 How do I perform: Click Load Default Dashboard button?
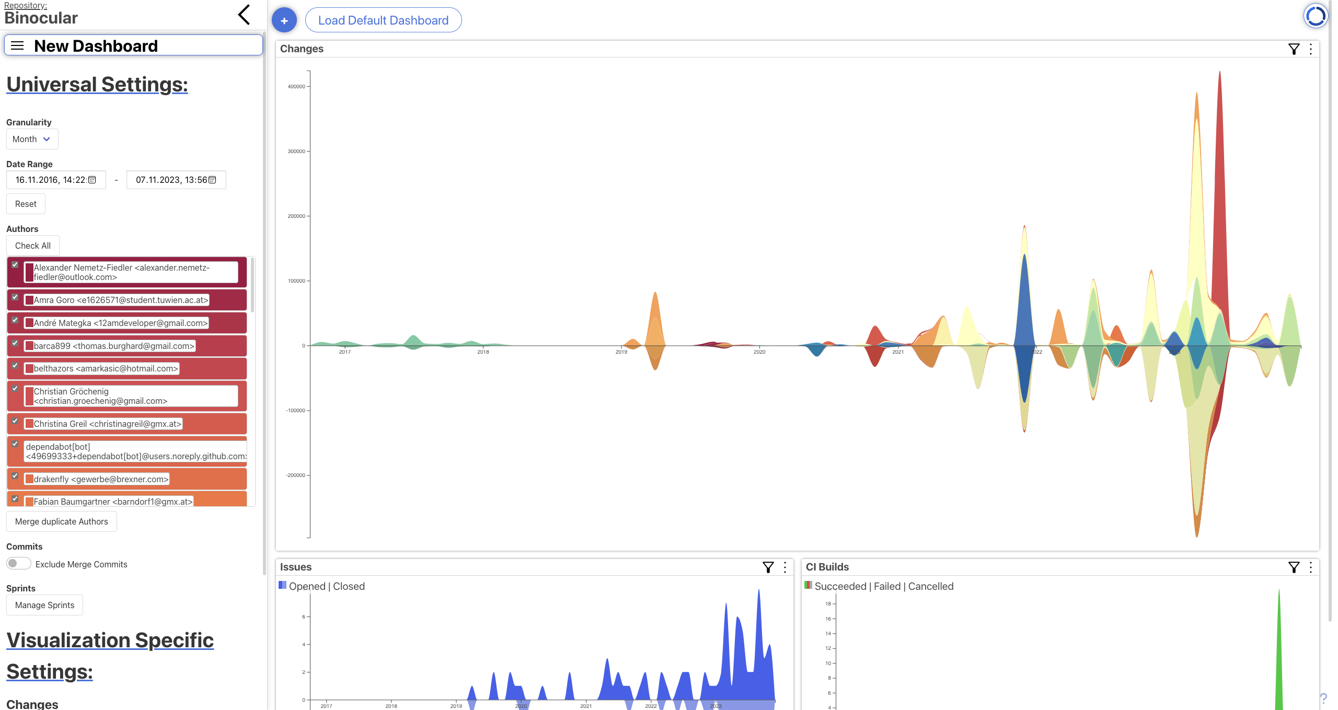pyautogui.click(x=383, y=20)
